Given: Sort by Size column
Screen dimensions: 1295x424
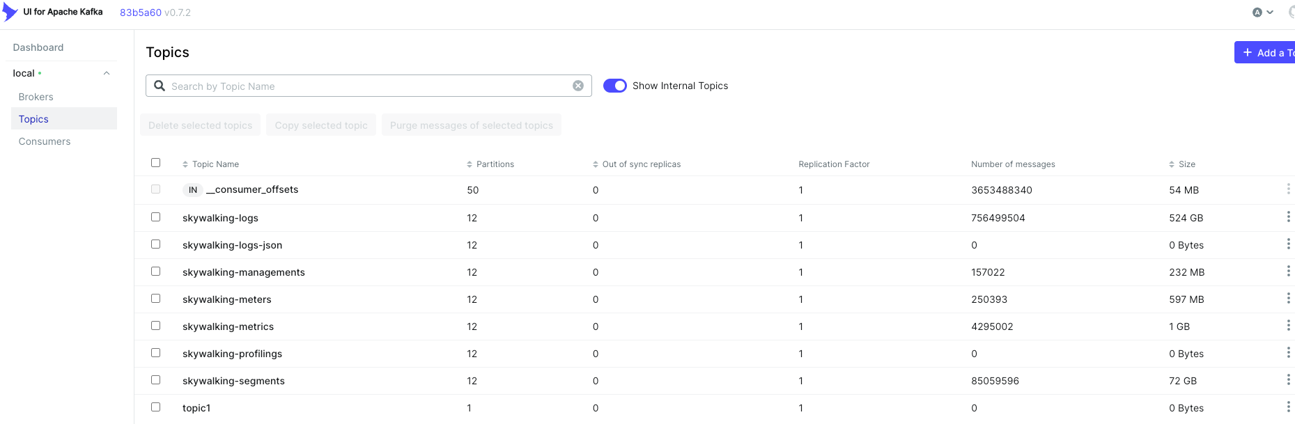Looking at the screenshot, I should pos(1182,164).
